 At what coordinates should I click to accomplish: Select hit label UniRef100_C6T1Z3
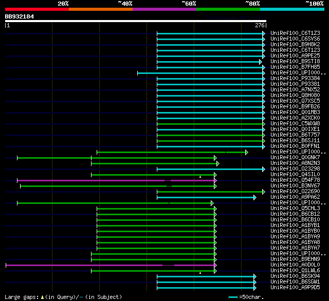[x=295, y=33]
